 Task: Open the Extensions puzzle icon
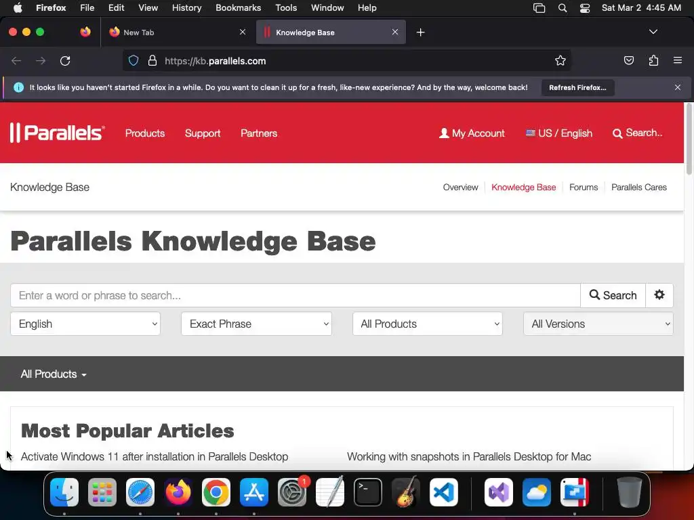tap(653, 60)
